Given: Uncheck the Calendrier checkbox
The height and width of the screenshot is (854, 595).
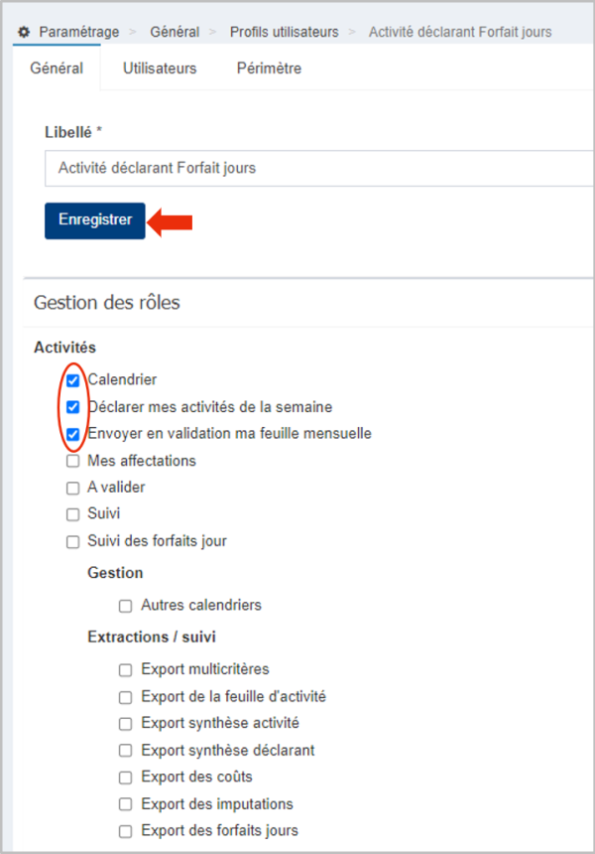Looking at the screenshot, I should click(x=72, y=380).
